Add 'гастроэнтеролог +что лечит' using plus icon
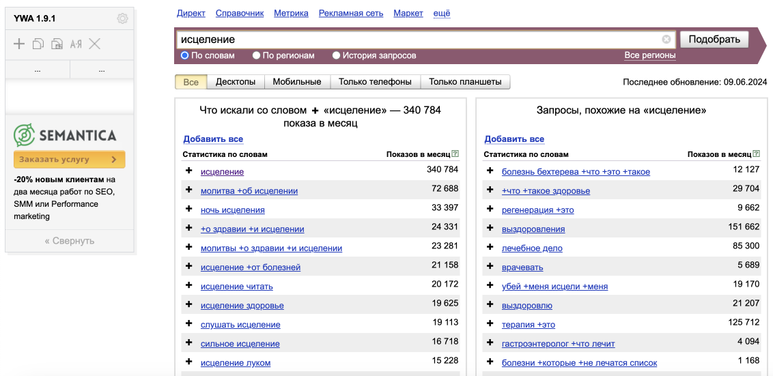The width and height of the screenshot is (773, 376). click(490, 343)
